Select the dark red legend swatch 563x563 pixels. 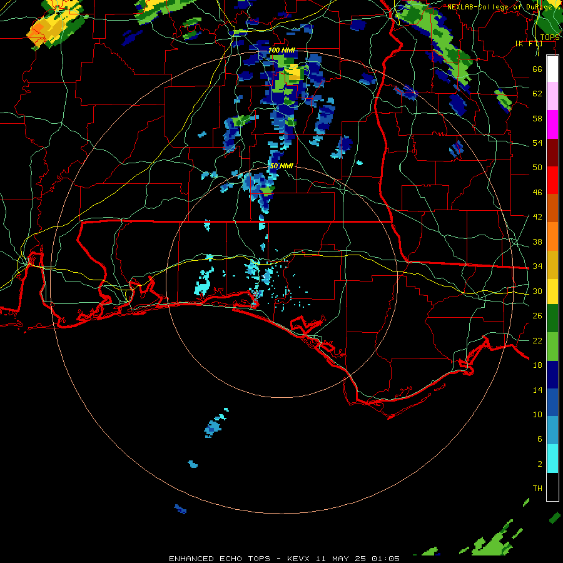[x=552, y=153]
